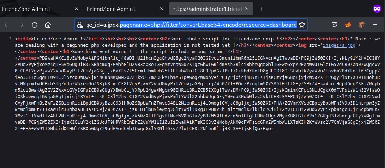
Task: Close the first FriendZone Admin tab
Action: 76,9
